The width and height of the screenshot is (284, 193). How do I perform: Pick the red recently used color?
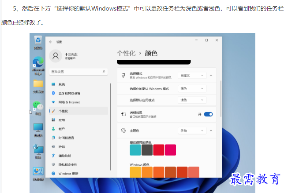pos(159,150)
